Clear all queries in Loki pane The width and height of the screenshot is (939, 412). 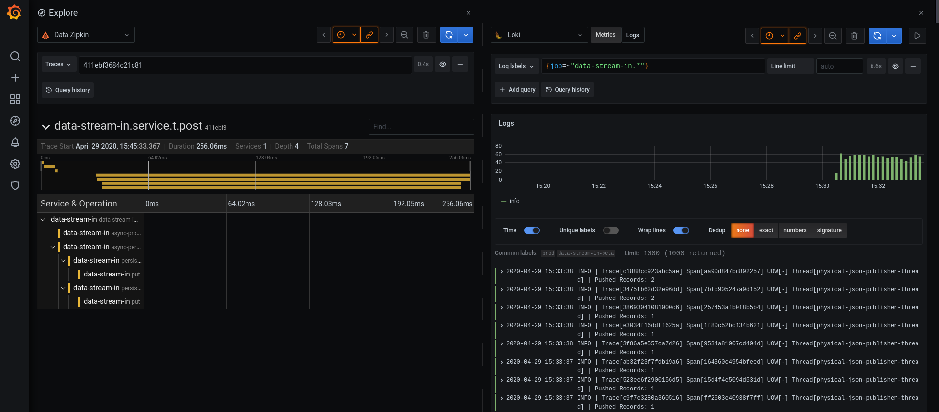coord(854,36)
